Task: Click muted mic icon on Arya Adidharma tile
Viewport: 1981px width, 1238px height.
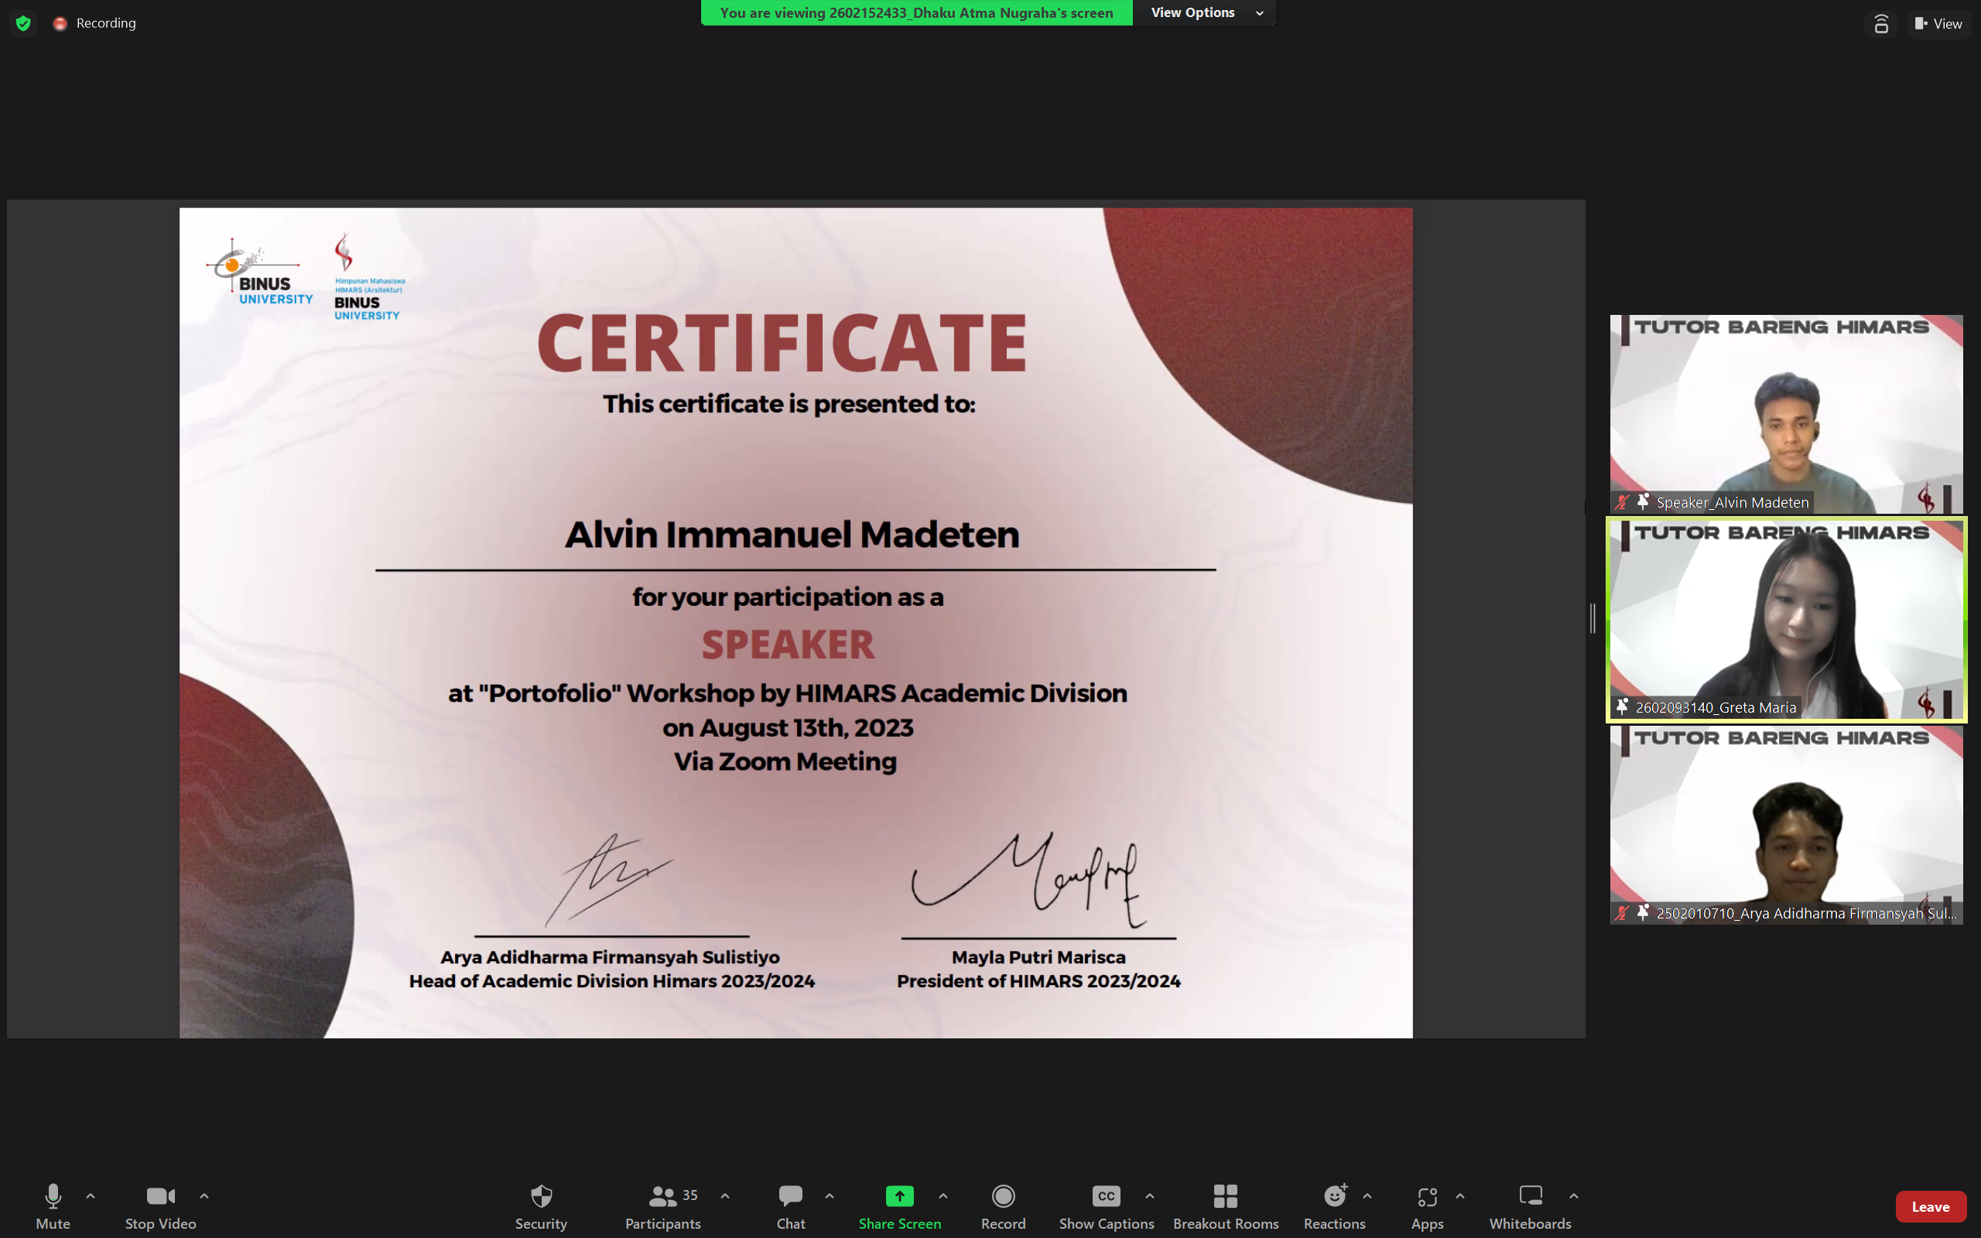Action: pyautogui.click(x=1623, y=912)
